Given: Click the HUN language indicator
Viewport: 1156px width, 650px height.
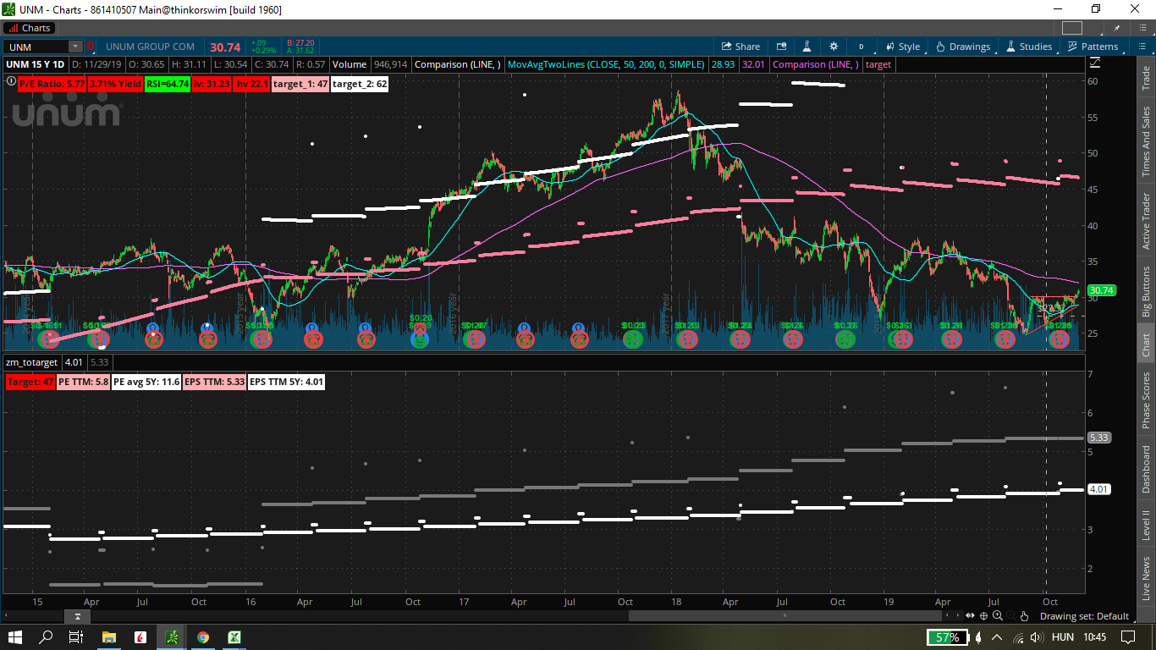Looking at the screenshot, I should [1063, 637].
